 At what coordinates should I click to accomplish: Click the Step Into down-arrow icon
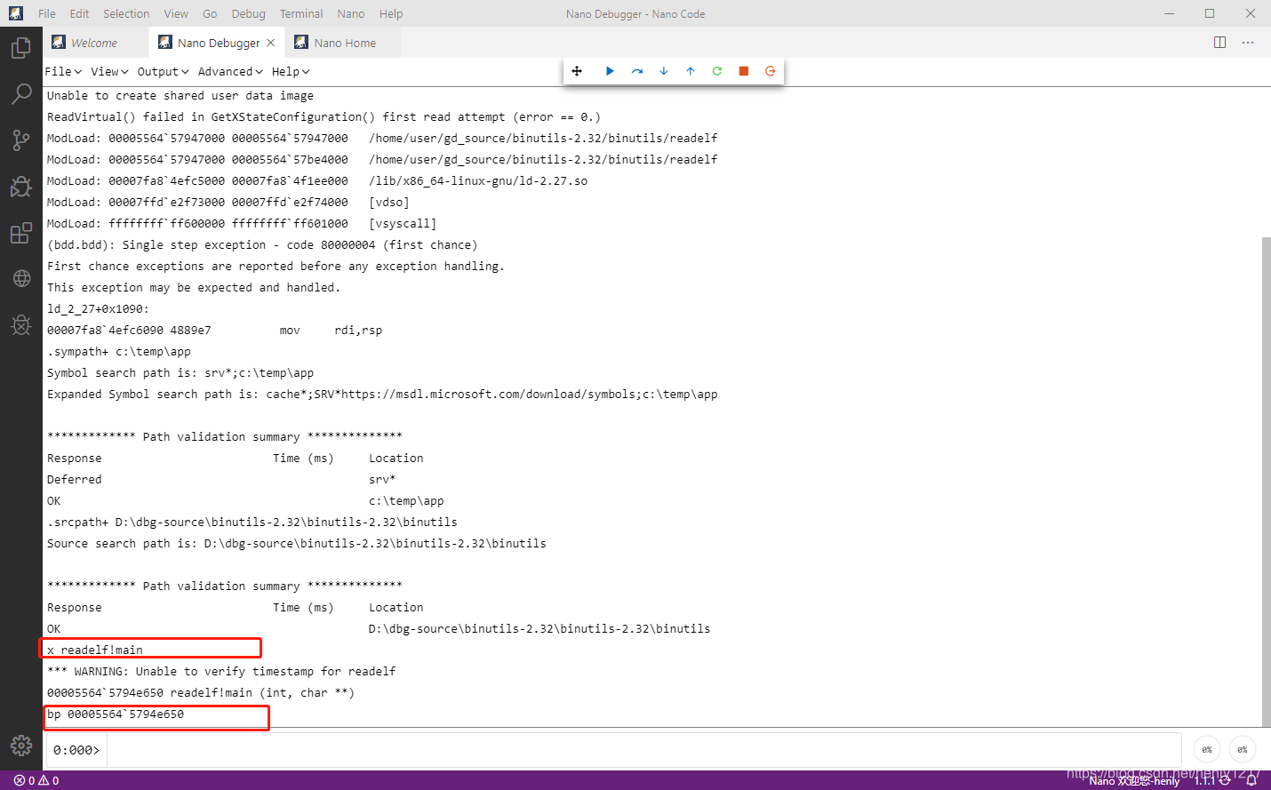[x=664, y=71]
